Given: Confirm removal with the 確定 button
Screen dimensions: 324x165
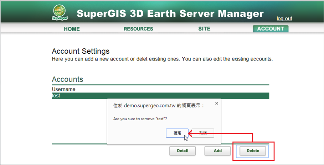Looking at the screenshot, I should [x=177, y=133].
